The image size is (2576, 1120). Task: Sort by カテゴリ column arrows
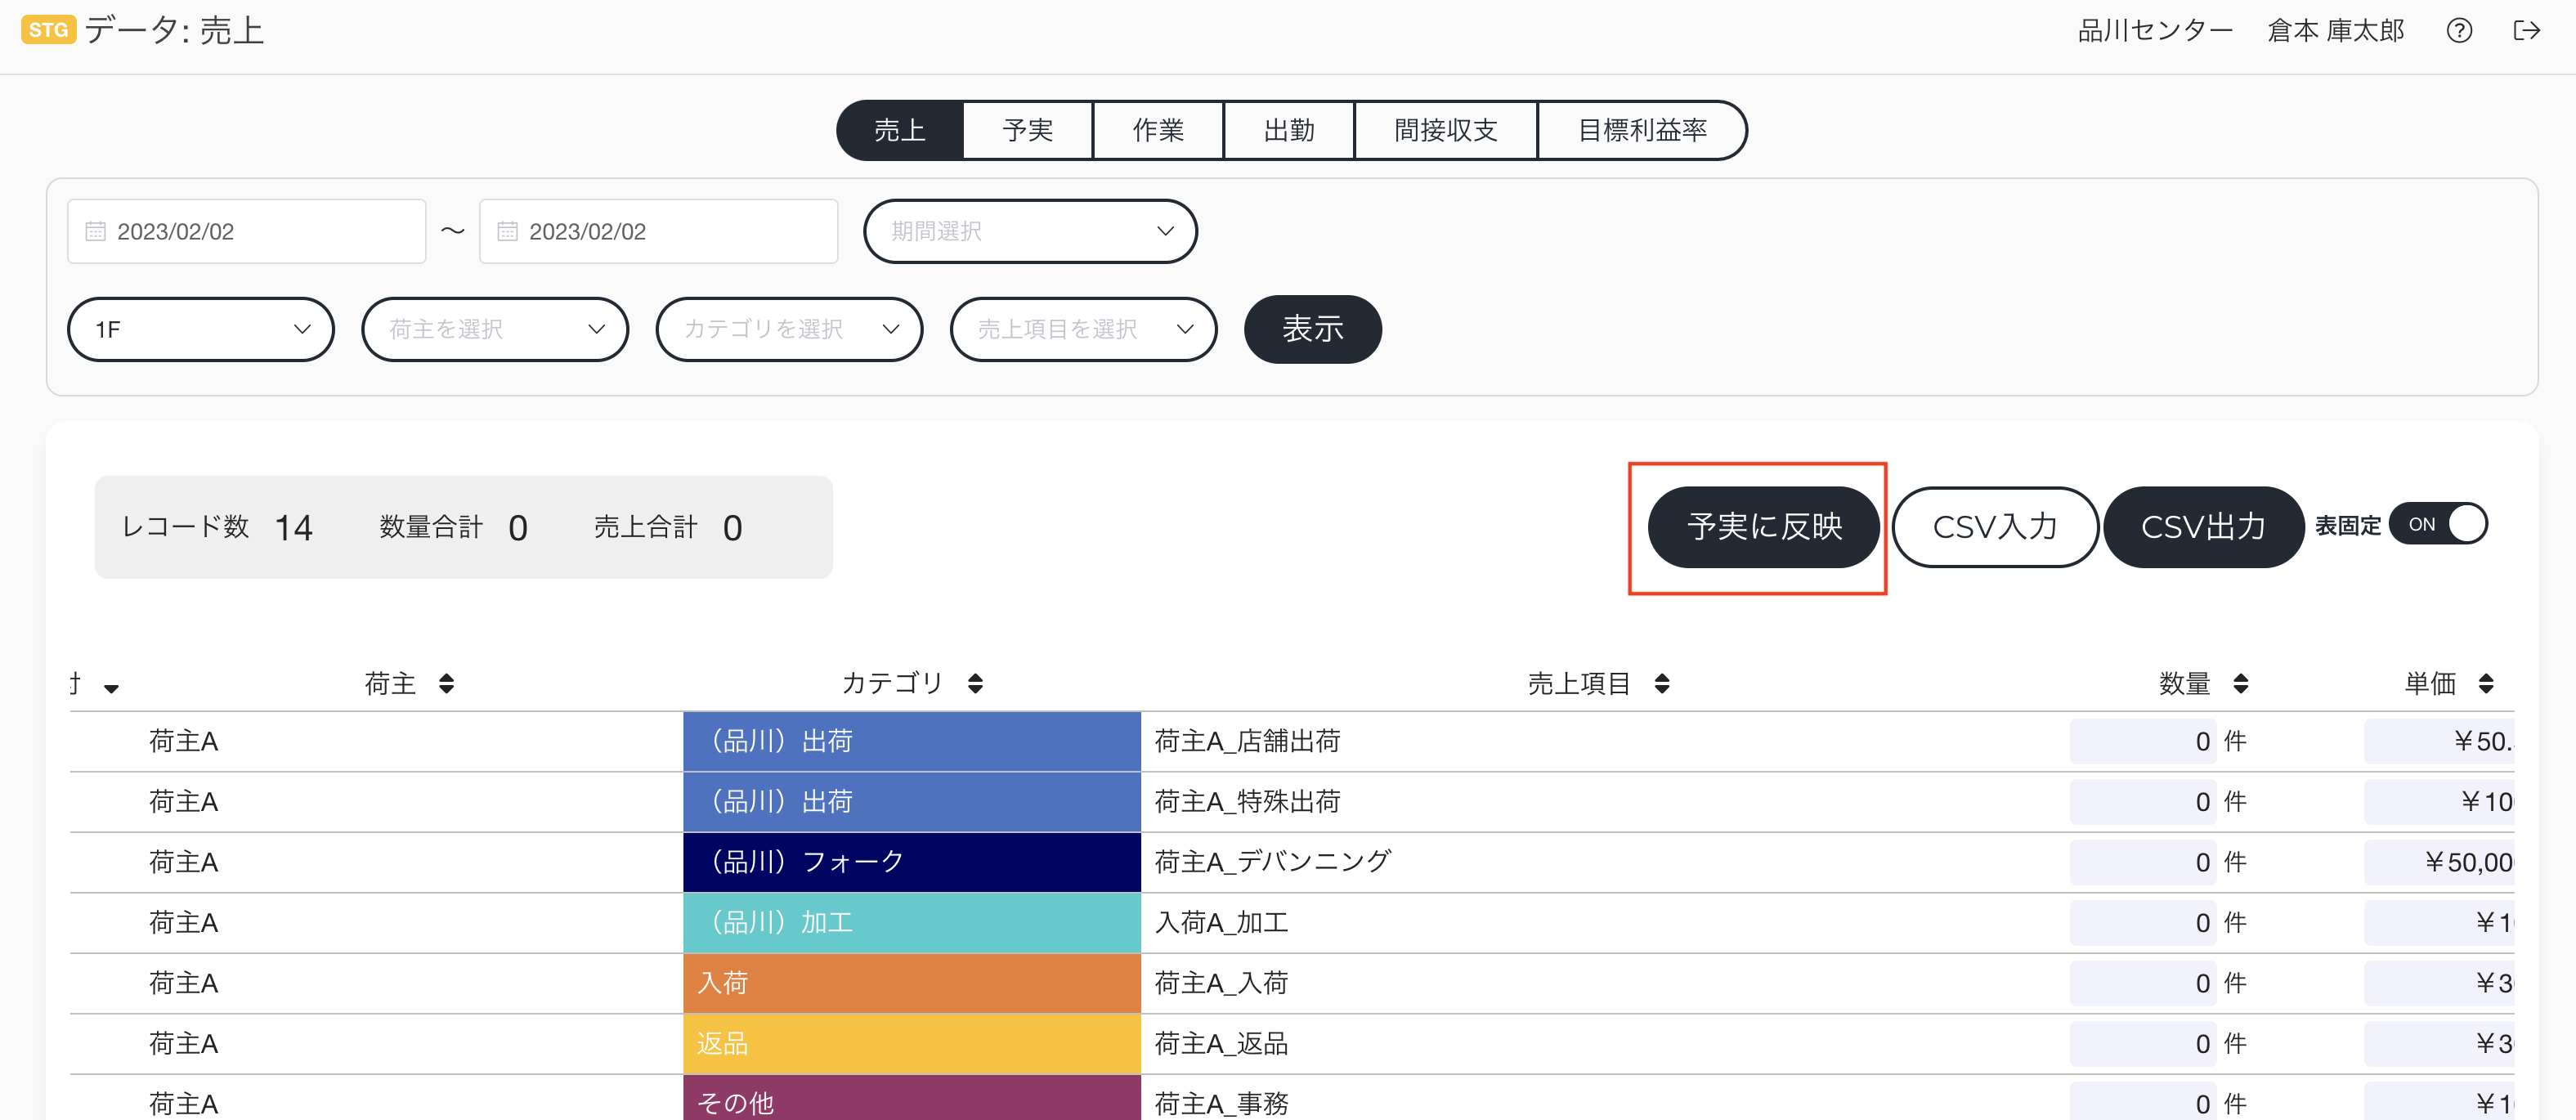(x=976, y=683)
